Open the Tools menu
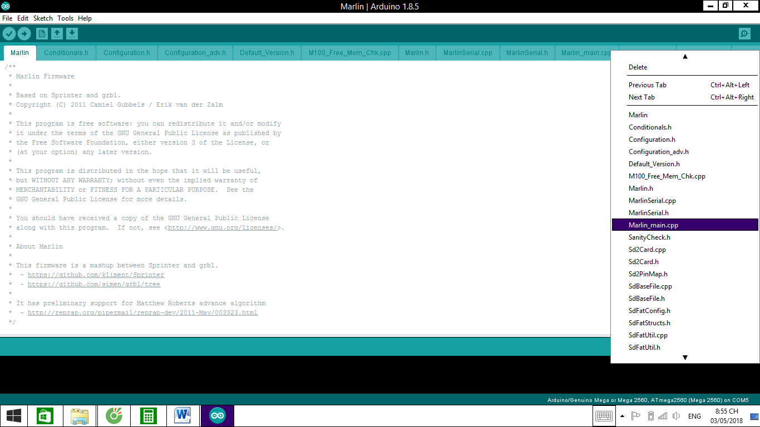Screen dimensions: 760x427 point(65,18)
